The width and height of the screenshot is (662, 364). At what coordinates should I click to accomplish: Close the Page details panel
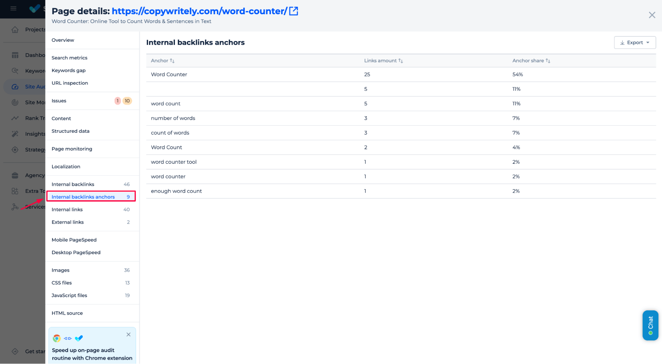[652, 15]
